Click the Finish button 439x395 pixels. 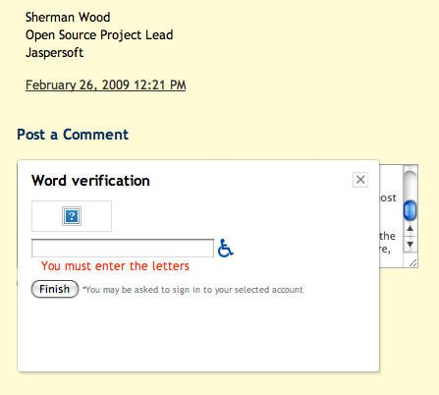[55, 289]
